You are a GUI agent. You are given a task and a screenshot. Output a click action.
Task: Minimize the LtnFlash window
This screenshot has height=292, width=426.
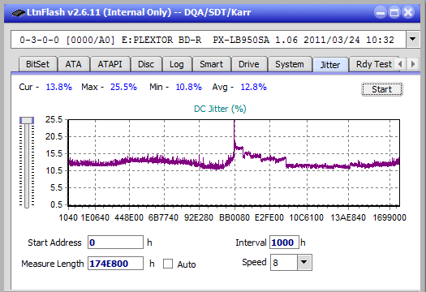coord(381,12)
